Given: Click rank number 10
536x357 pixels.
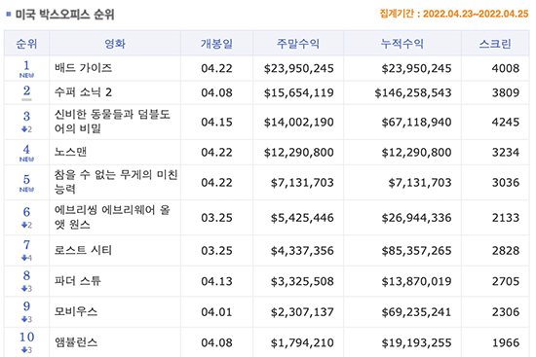Looking at the screenshot, I should 26,338.
